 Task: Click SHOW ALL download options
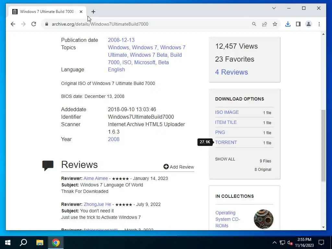click(x=225, y=159)
